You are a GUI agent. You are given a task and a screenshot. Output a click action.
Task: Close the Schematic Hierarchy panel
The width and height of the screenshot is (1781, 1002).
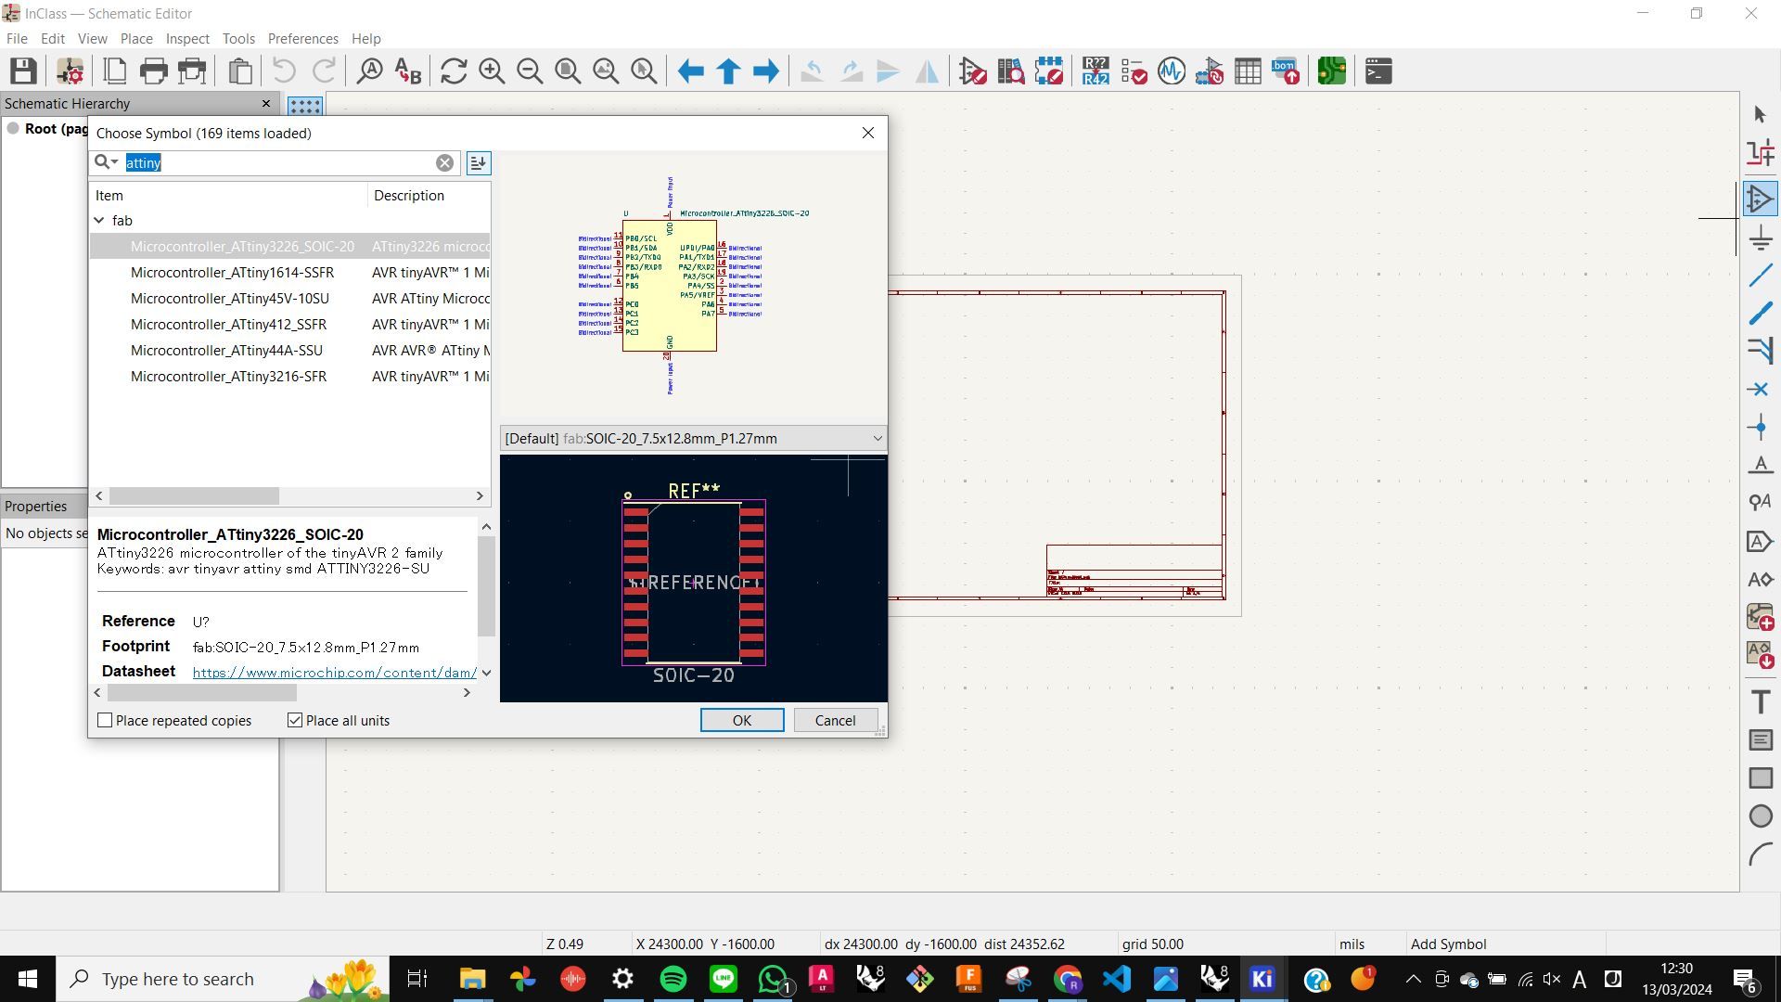(x=266, y=103)
